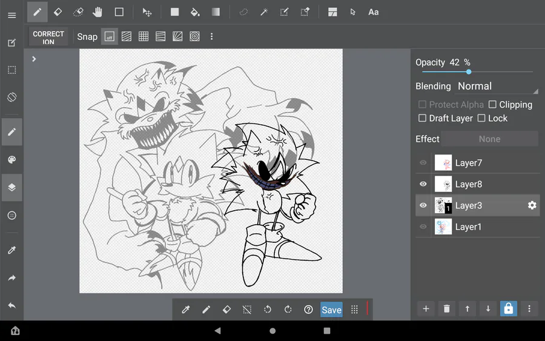Image resolution: width=545 pixels, height=341 pixels.
Task: Enable grid snap
Action: pyautogui.click(x=144, y=36)
